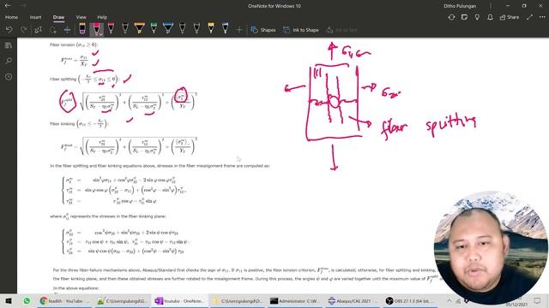Open WhatsApp from taskbar
The width and height of the screenshot is (549, 308).
(x=27, y=300)
